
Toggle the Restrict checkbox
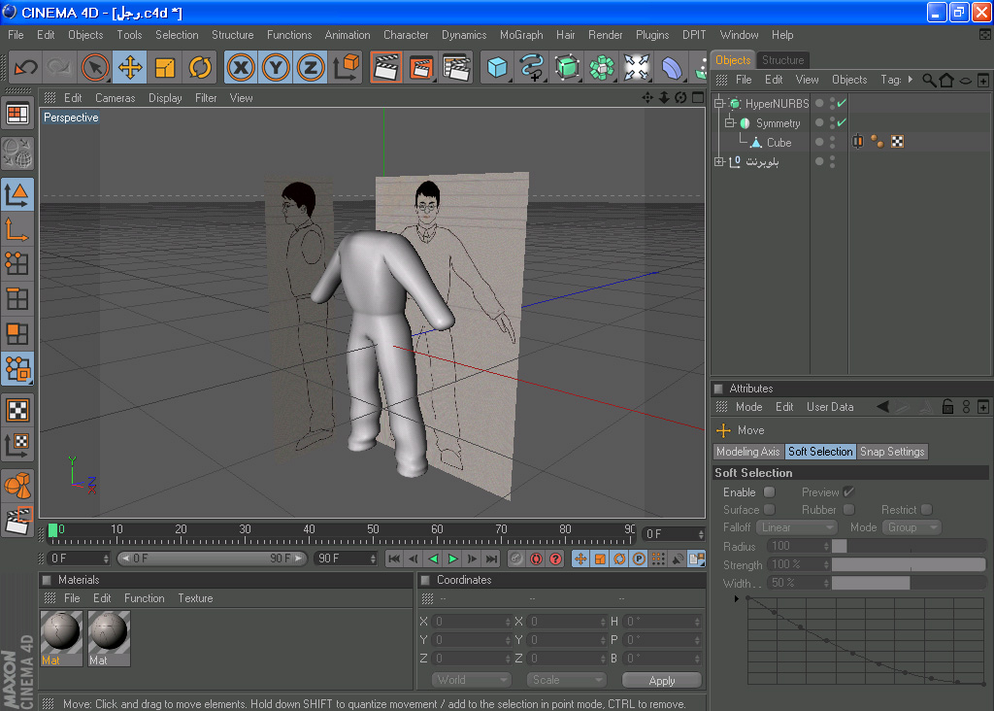point(926,509)
